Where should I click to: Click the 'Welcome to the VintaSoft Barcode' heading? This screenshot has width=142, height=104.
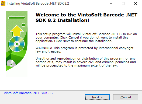[x=86, y=18]
